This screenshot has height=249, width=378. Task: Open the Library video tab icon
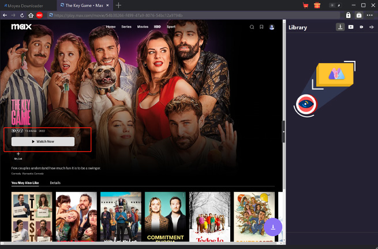(351, 27)
